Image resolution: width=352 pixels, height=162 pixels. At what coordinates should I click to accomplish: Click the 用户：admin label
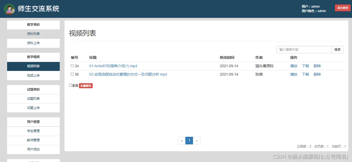click(x=311, y=6)
